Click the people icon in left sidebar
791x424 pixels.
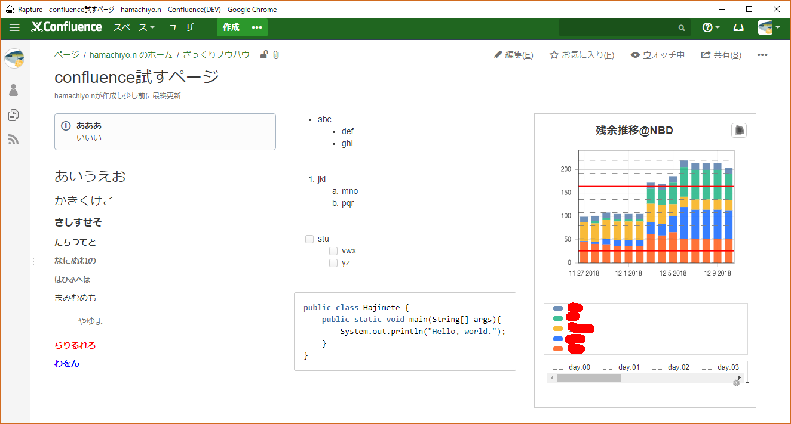tap(14, 90)
